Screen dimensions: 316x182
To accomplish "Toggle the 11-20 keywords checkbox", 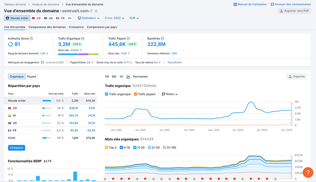I will coord(135,148).
